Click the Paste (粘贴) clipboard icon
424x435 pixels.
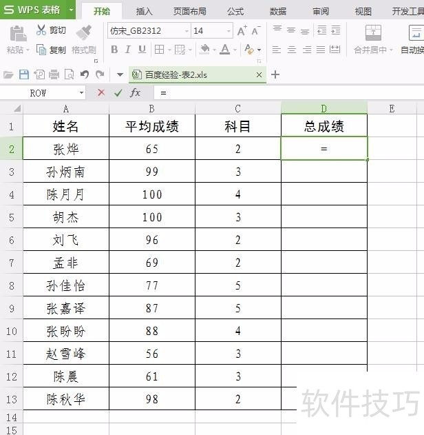pyautogui.click(x=18, y=33)
